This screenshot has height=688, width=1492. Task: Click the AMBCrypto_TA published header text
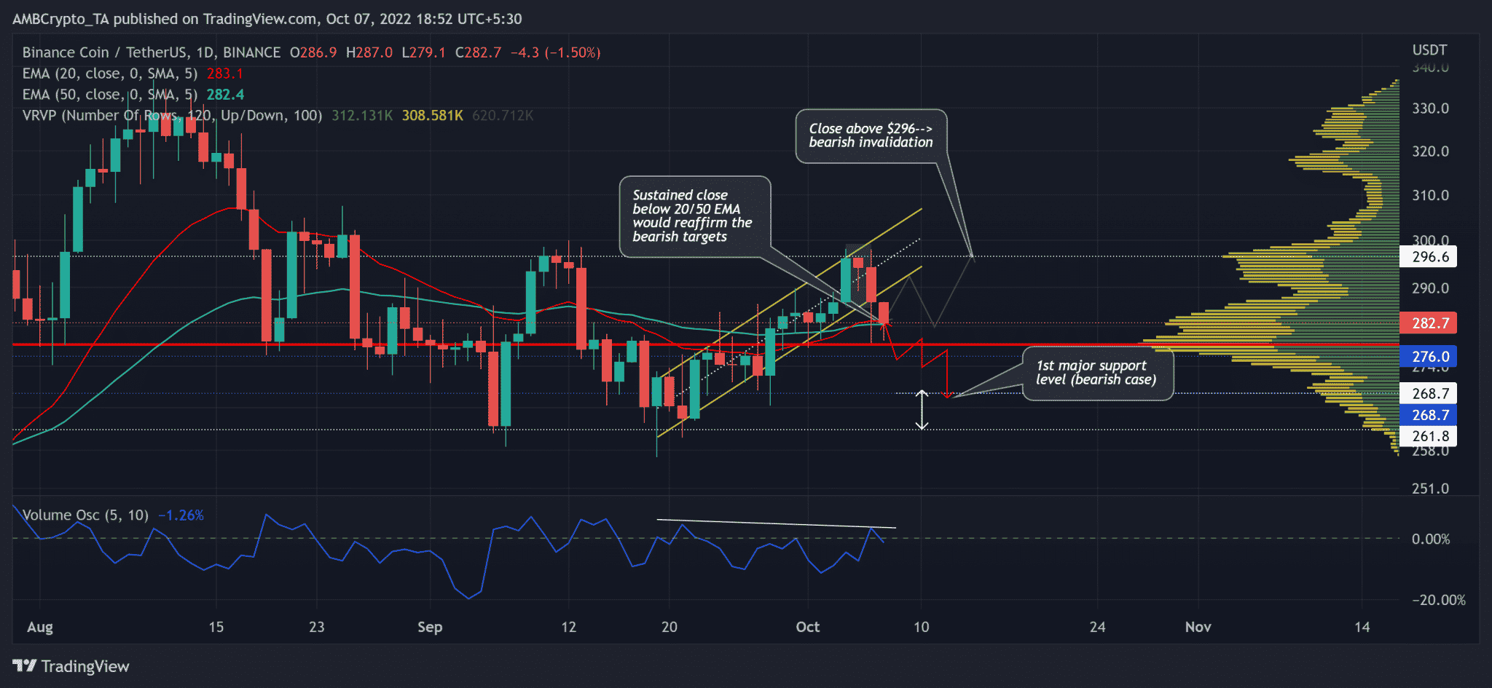click(x=267, y=19)
